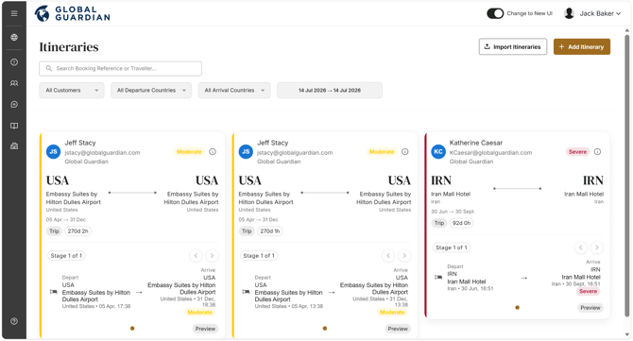Click the 270d 1h duration tag

[x=270, y=231]
